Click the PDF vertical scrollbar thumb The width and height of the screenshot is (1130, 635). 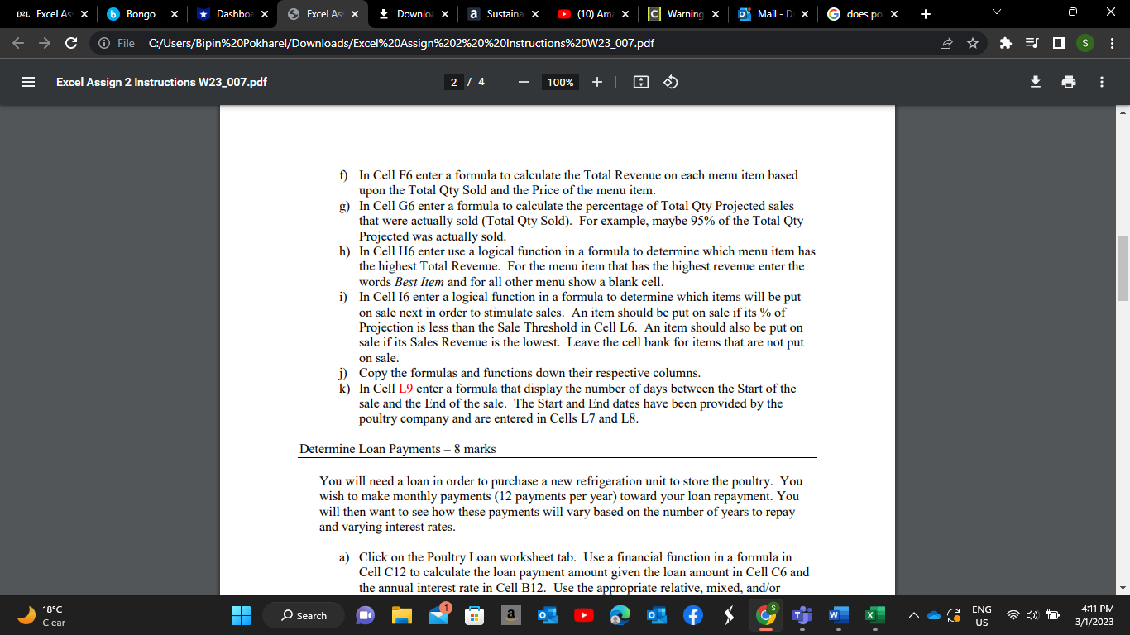tap(1123, 269)
